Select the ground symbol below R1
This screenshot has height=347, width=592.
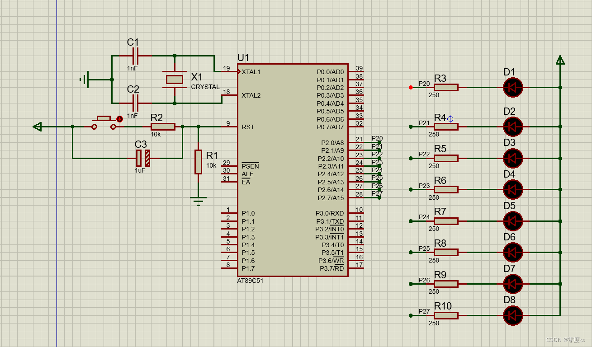(198, 201)
